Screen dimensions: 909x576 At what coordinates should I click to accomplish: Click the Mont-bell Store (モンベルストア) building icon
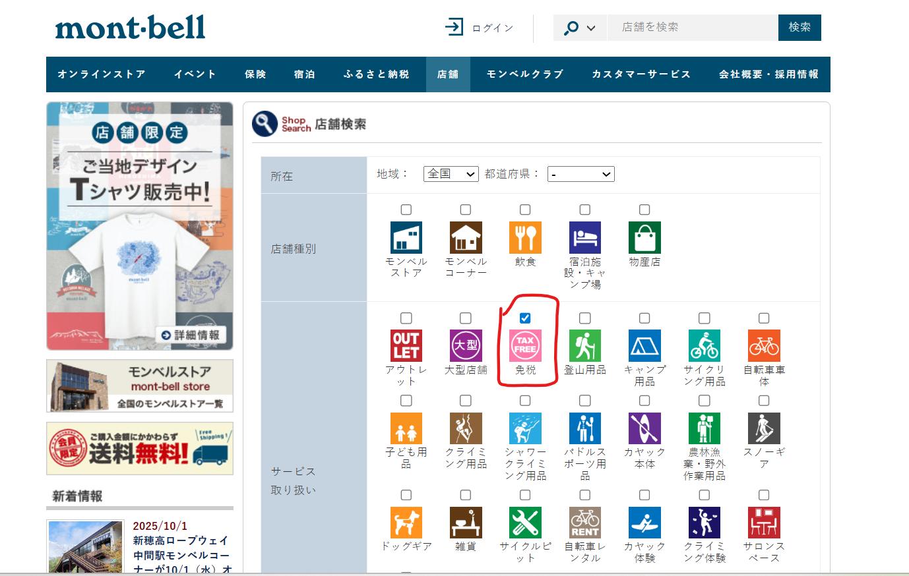click(406, 238)
